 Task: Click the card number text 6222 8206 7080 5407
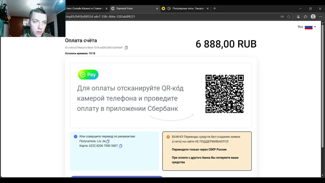pos(103,146)
